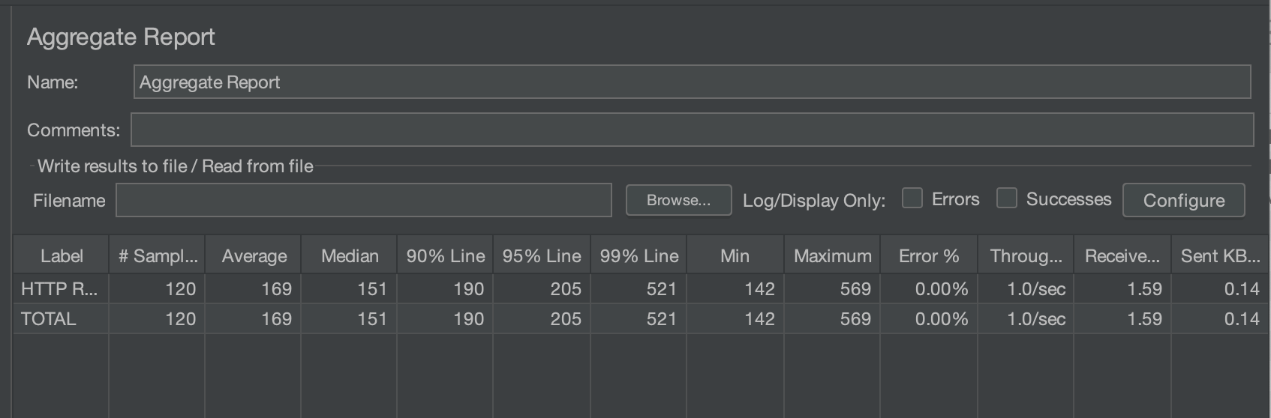Viewport: 1271px width, 418px height.
Task: Sort by the Label column header
Action: [x=62, y=256]
